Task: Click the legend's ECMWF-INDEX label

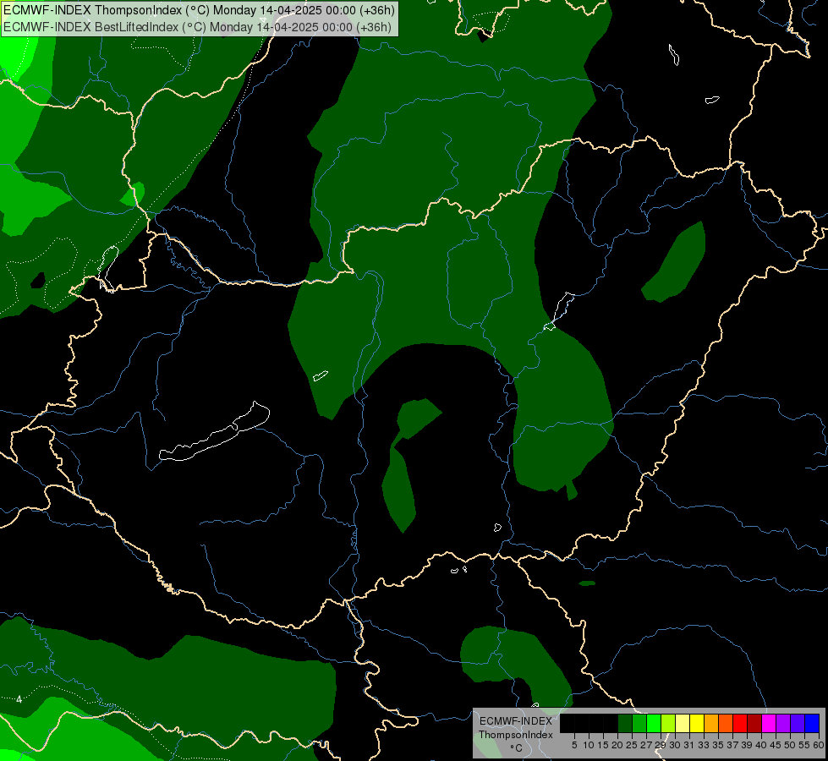Action: click(516, 721)
